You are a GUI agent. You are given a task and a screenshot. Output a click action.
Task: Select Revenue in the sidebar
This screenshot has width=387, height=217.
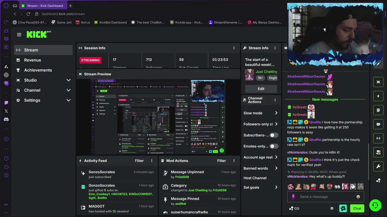[43, 60]
